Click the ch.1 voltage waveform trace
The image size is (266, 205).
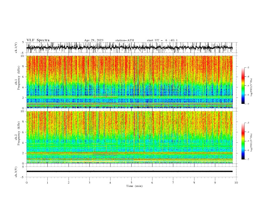click(129, 48)
